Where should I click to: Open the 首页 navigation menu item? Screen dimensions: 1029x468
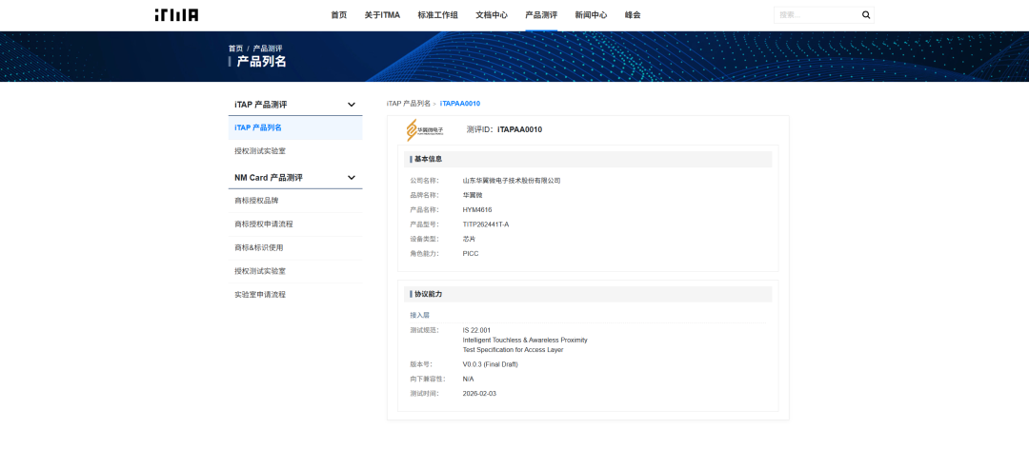pos(338,15)
